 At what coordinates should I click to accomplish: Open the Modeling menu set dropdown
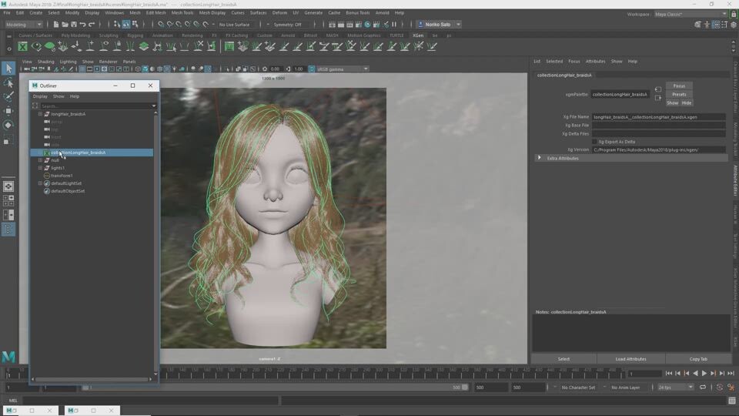coord(24,25)
